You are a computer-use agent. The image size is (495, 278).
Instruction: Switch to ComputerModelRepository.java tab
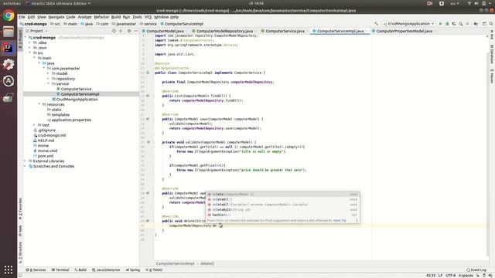click(x=224, y=31)
